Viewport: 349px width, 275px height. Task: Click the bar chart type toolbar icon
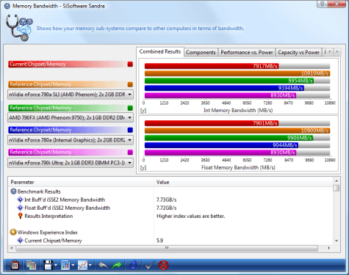[65, 265]
